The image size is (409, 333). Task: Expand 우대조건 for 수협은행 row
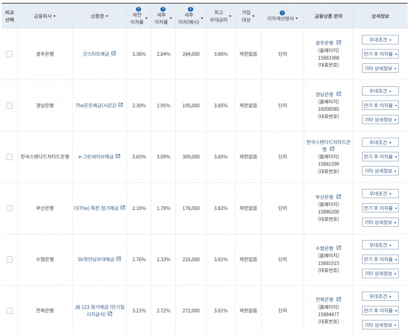pos(380,245)
